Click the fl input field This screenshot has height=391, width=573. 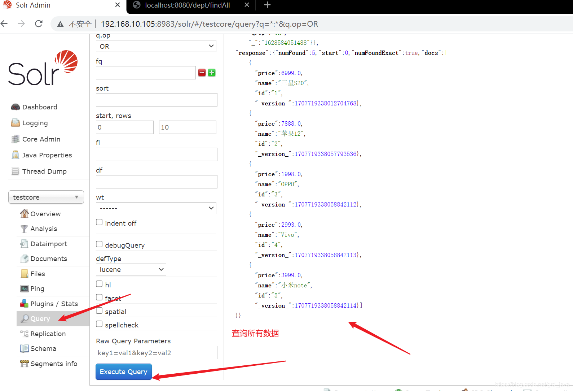pos(157,154)
